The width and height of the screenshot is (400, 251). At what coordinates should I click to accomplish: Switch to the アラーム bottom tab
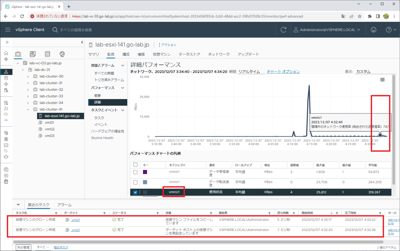[64, 205]
